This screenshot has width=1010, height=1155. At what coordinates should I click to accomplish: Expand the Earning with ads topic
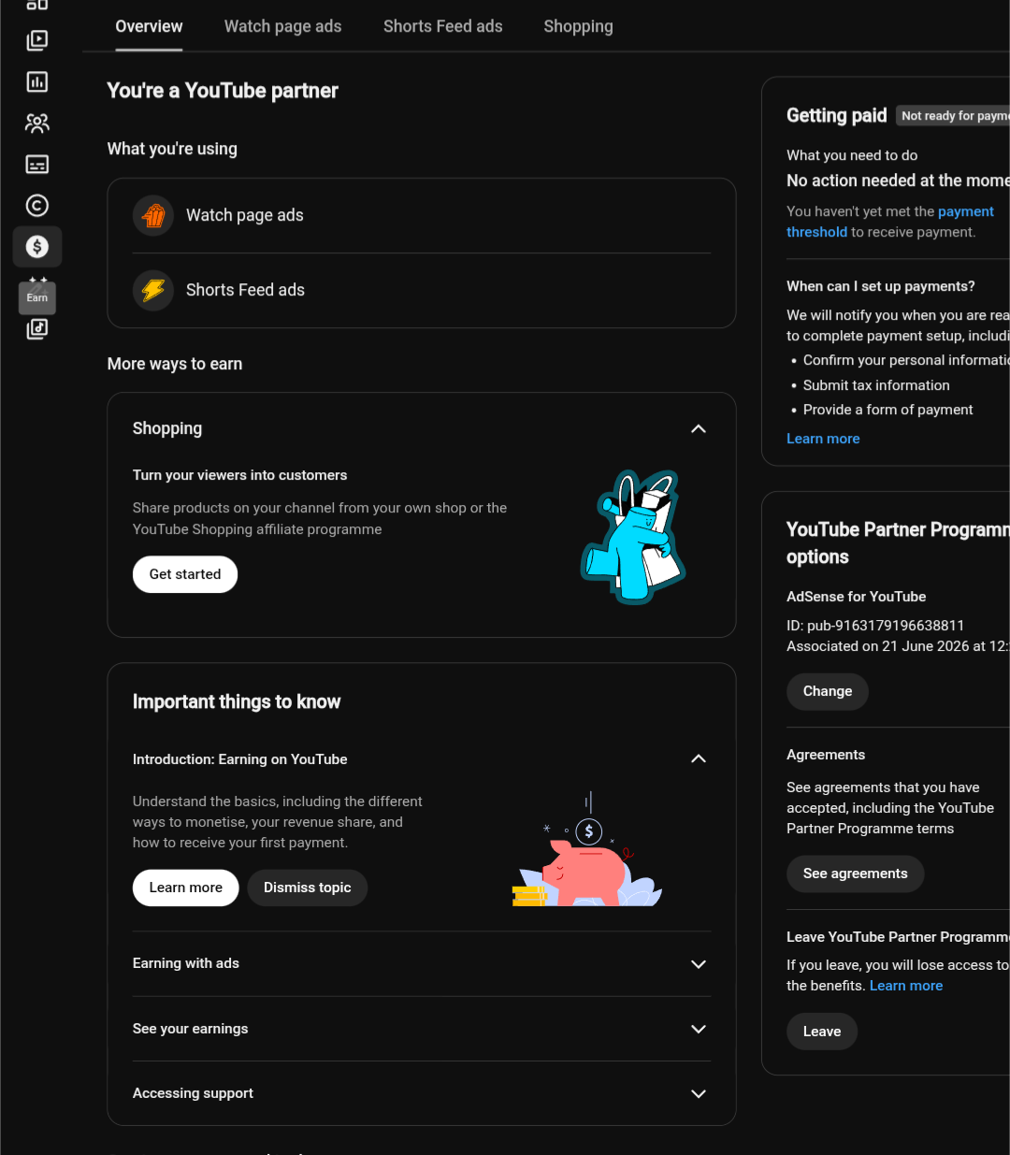699,964
